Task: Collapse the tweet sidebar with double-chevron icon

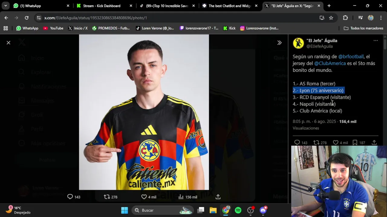Action: pos(279,43)
